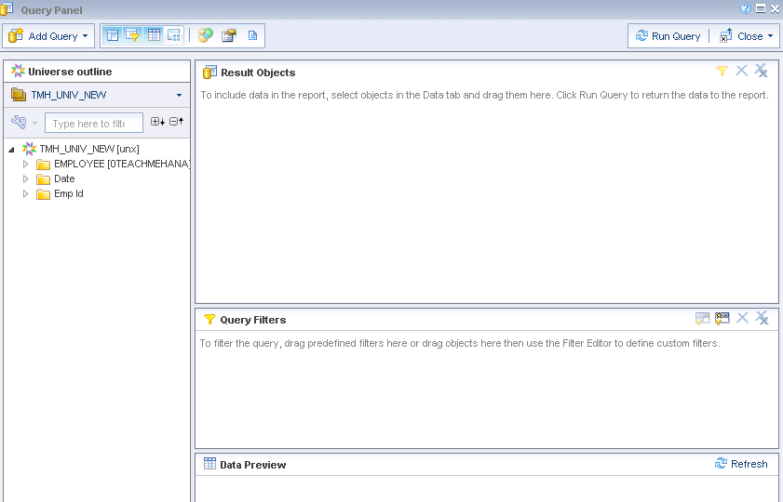The width and height of the screenshot is (783, 502).
Task: Click Refresh in Data Preview
Action: (741, 464)
